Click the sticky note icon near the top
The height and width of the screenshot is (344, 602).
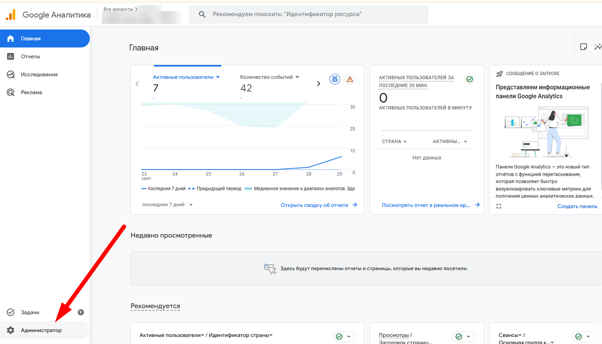584,47
